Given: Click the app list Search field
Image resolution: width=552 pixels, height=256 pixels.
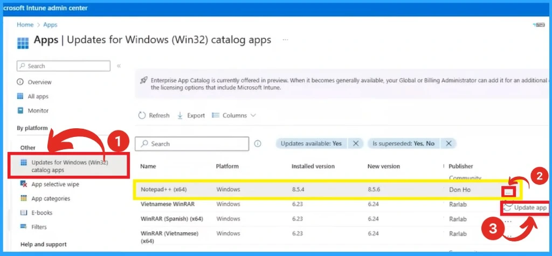Looking at the screenshot, I should pos(192,144).
